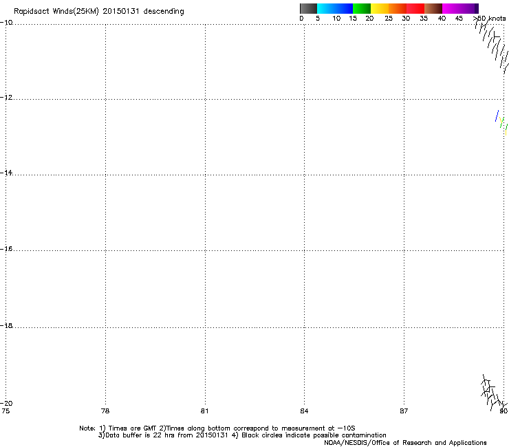Click the black wind barb cluster near -10 latitude
509x447 pixels.
tap(492, 45)
